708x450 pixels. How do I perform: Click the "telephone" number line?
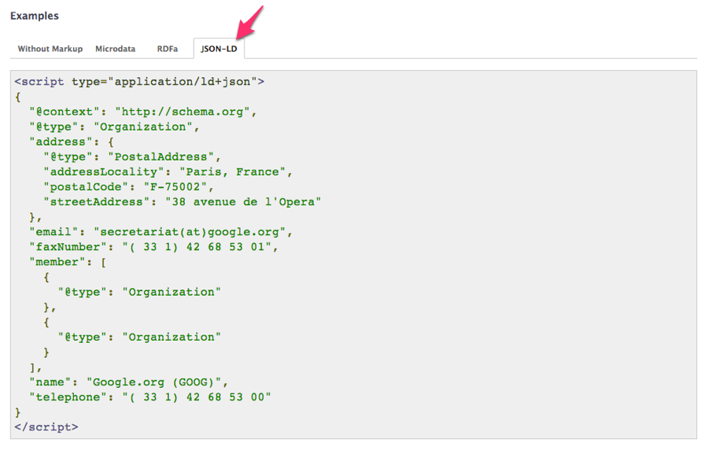pos(150,397)
